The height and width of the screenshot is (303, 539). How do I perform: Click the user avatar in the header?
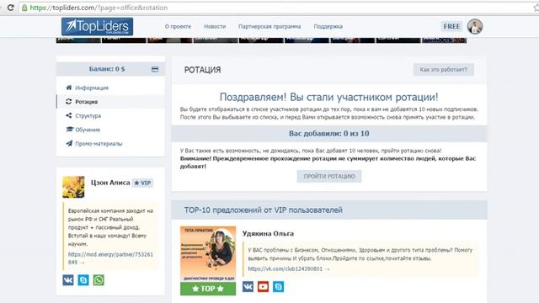[x=475, y=26]
